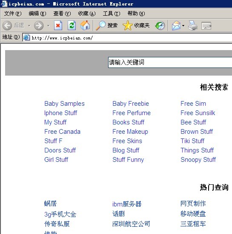Open the 文件(F) menu
Image resolution: width=232 pixels, height=234 pixels.
click(13, 14)
